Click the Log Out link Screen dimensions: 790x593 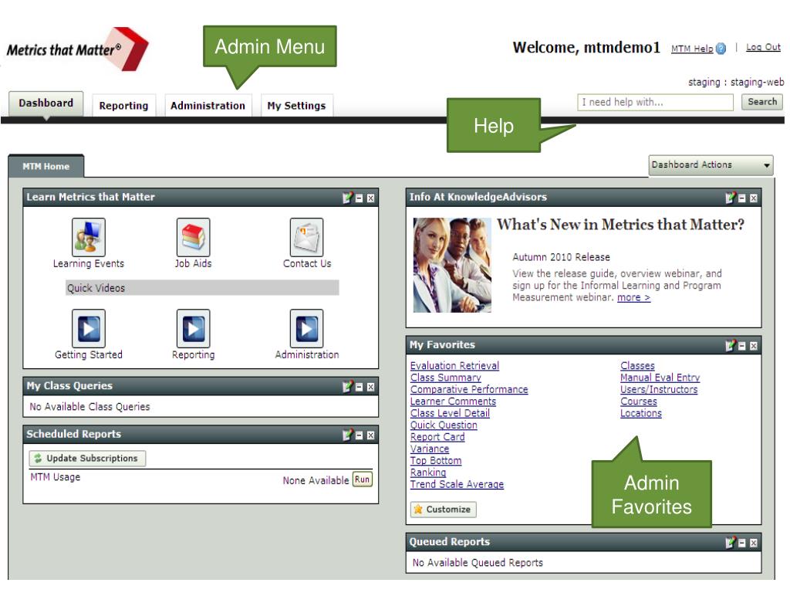pos(763,47)
